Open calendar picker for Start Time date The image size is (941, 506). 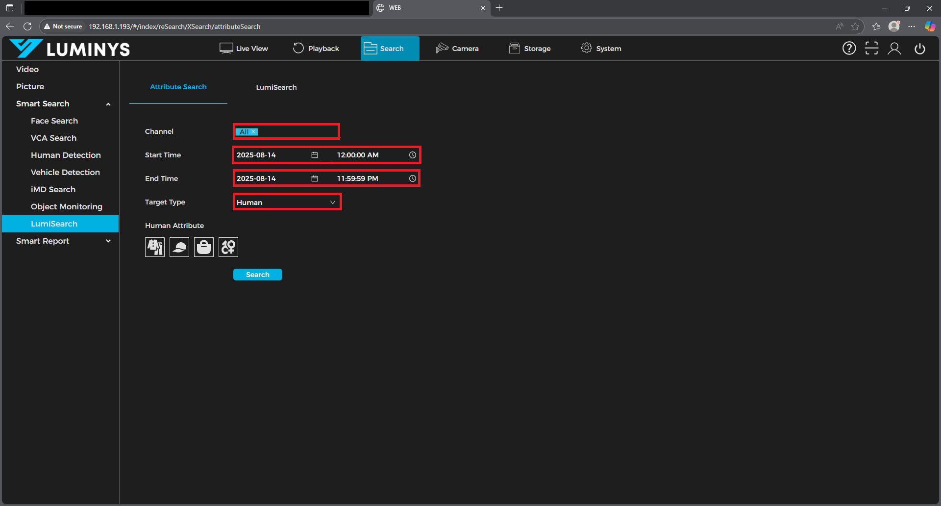(x=315, y=155)
